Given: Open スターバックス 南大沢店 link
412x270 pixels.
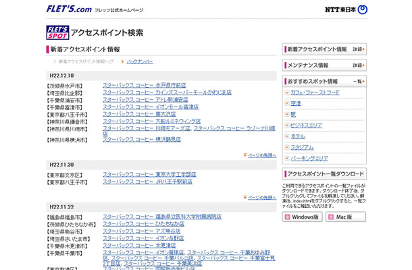Looking at the screenshot, I should 139,114.
